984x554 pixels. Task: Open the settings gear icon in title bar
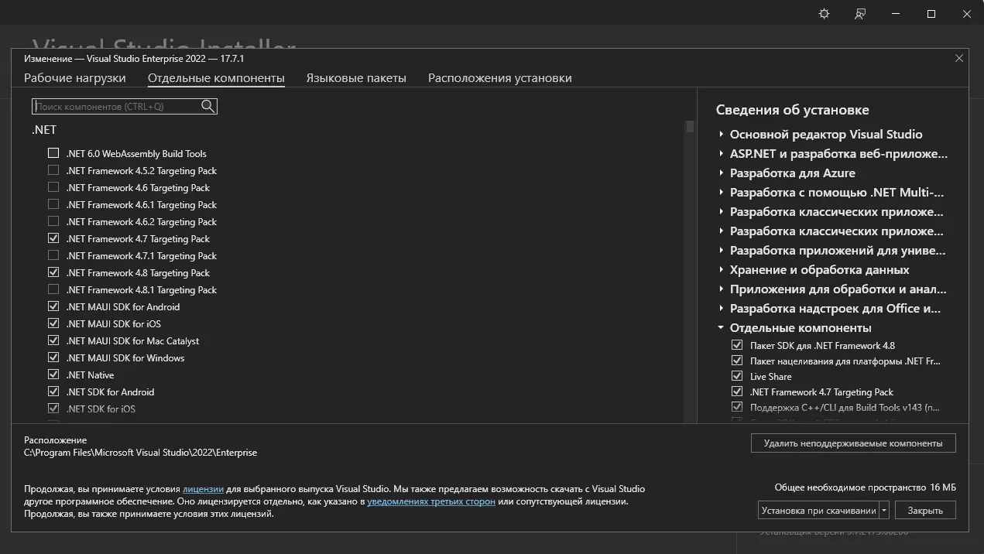824,14
